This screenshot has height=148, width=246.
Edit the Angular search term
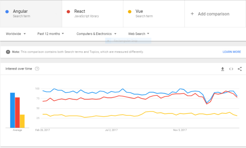pyautogui.click(x=31, y=13)
